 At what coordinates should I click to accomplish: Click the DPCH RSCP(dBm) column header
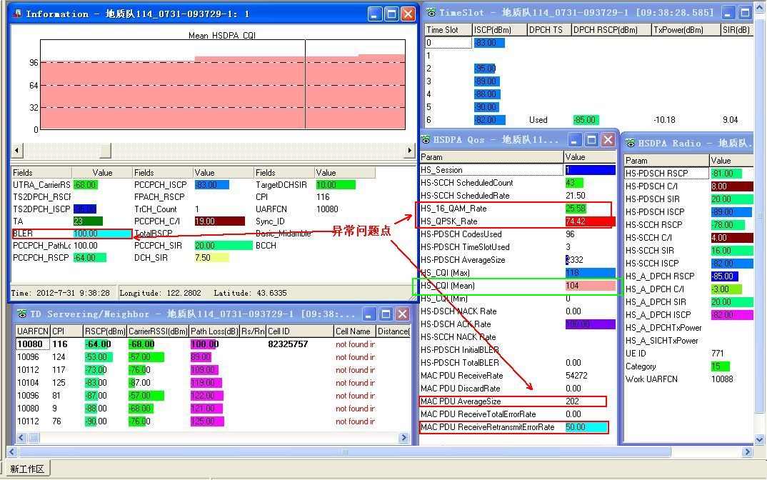coord(611,30)
